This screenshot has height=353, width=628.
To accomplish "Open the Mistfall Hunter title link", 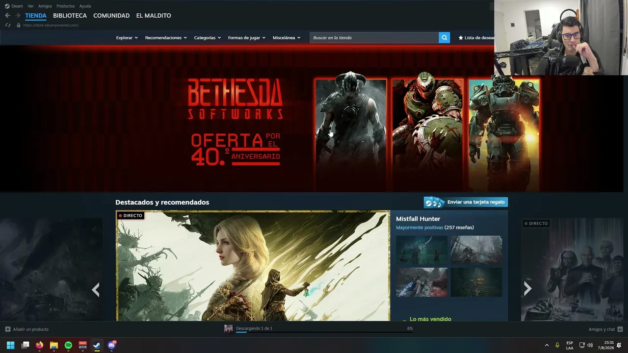I will coord(418,219).
